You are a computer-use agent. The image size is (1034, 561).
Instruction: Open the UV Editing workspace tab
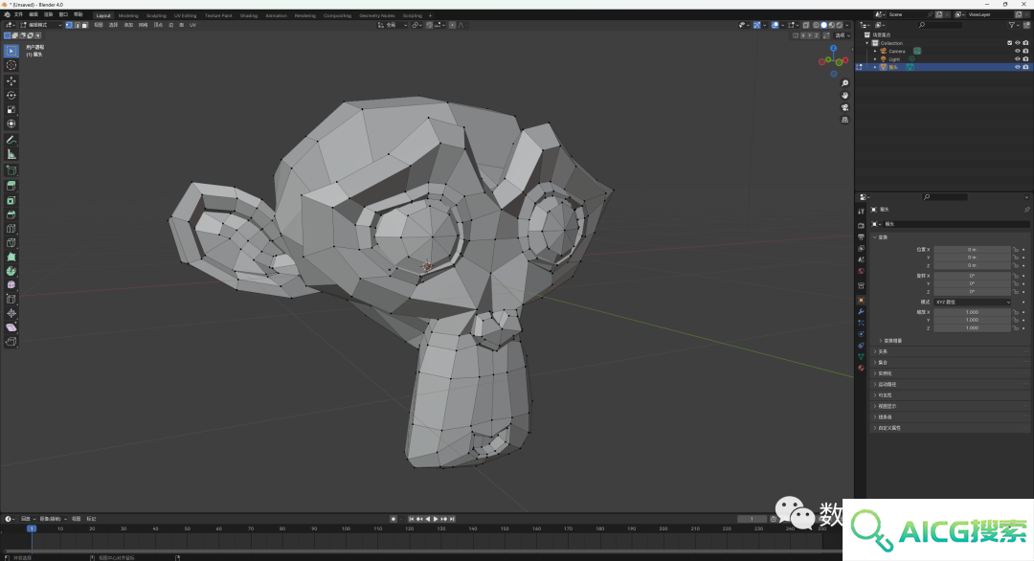pyautogui.click(x=186, y=16)
